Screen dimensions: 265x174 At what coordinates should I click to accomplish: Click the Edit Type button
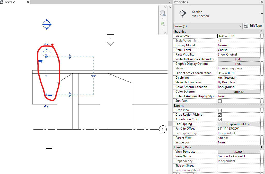coord(253,26)
